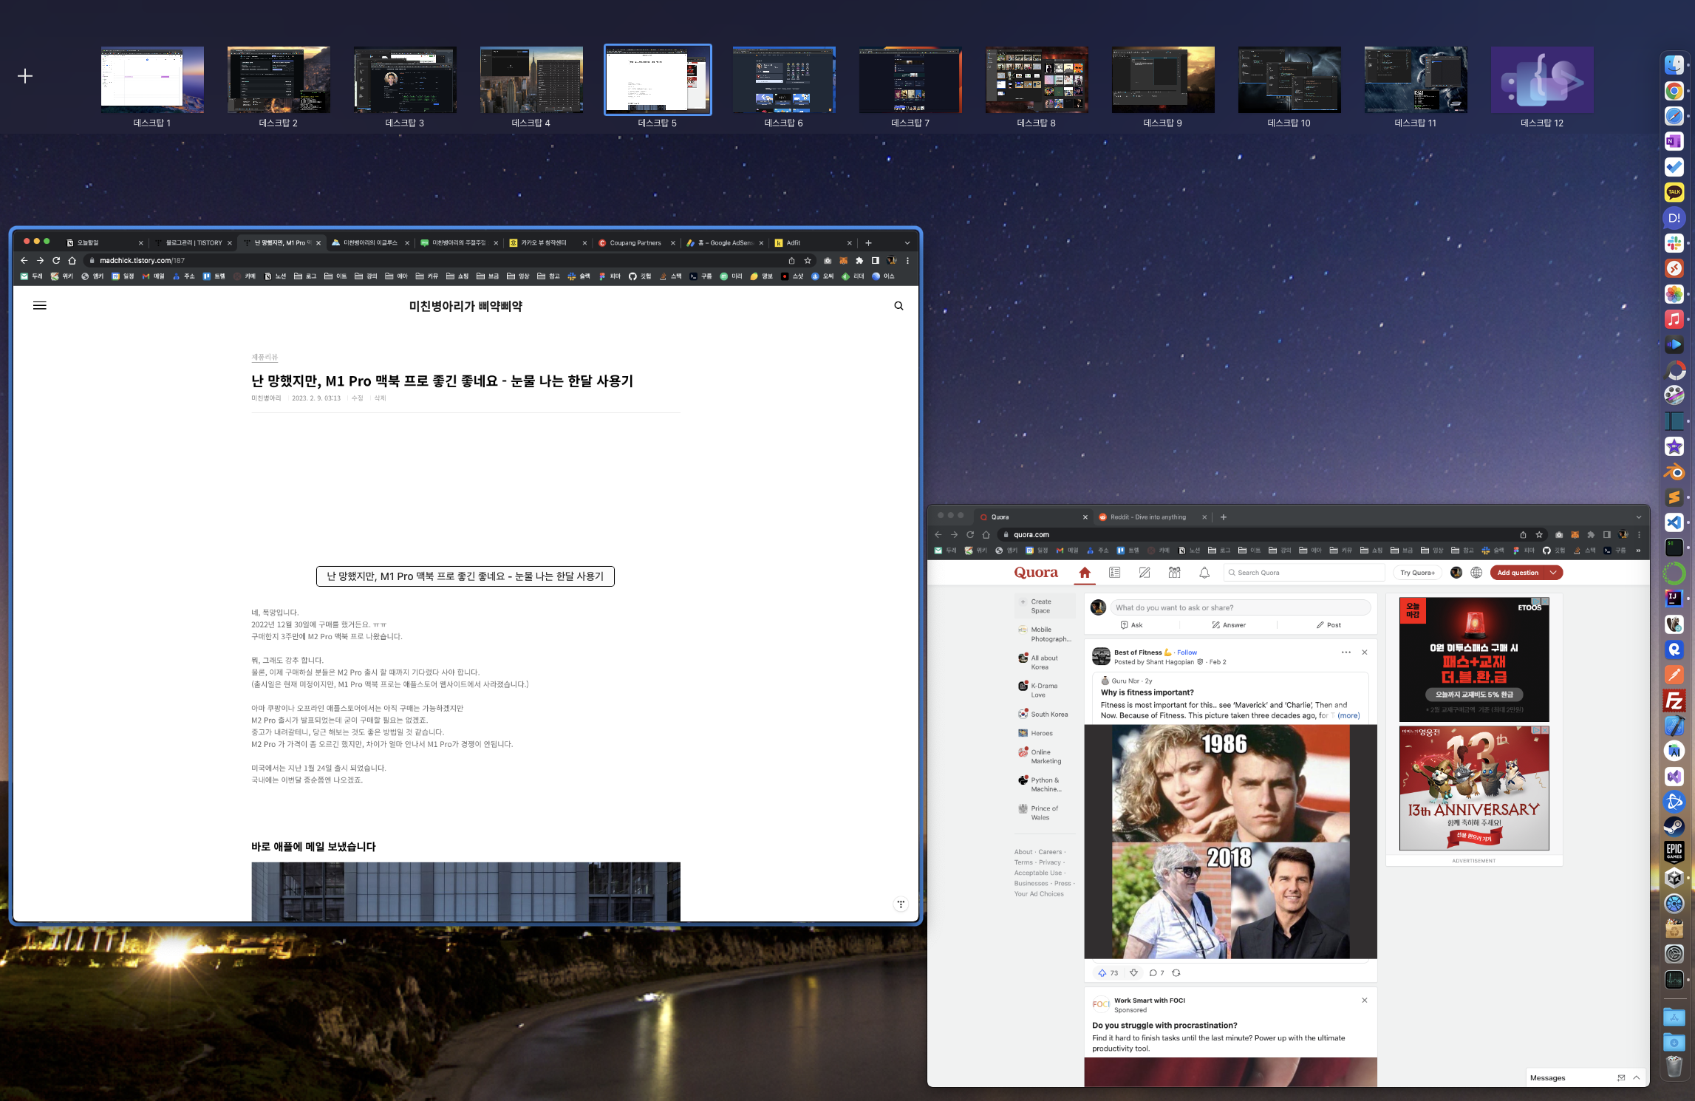Expand Messages panel chevron
Viewport: 1695px width, 1101px height.
pos(1637,1078)
